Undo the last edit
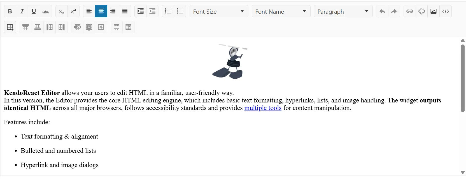 pyautogui.click(x=382, y=11)
